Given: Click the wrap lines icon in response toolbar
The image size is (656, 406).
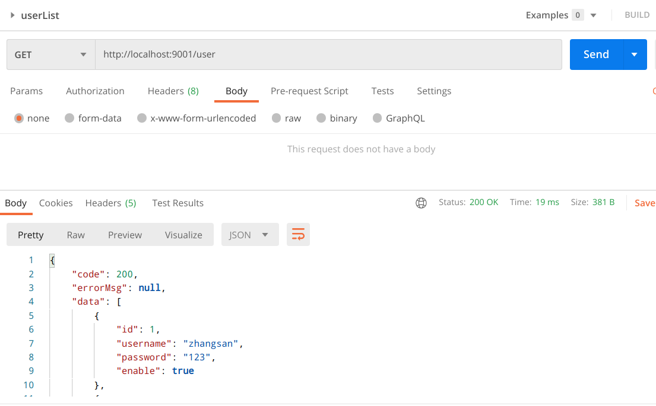Looking at the screenshot, I should click(x=298, y=235).
